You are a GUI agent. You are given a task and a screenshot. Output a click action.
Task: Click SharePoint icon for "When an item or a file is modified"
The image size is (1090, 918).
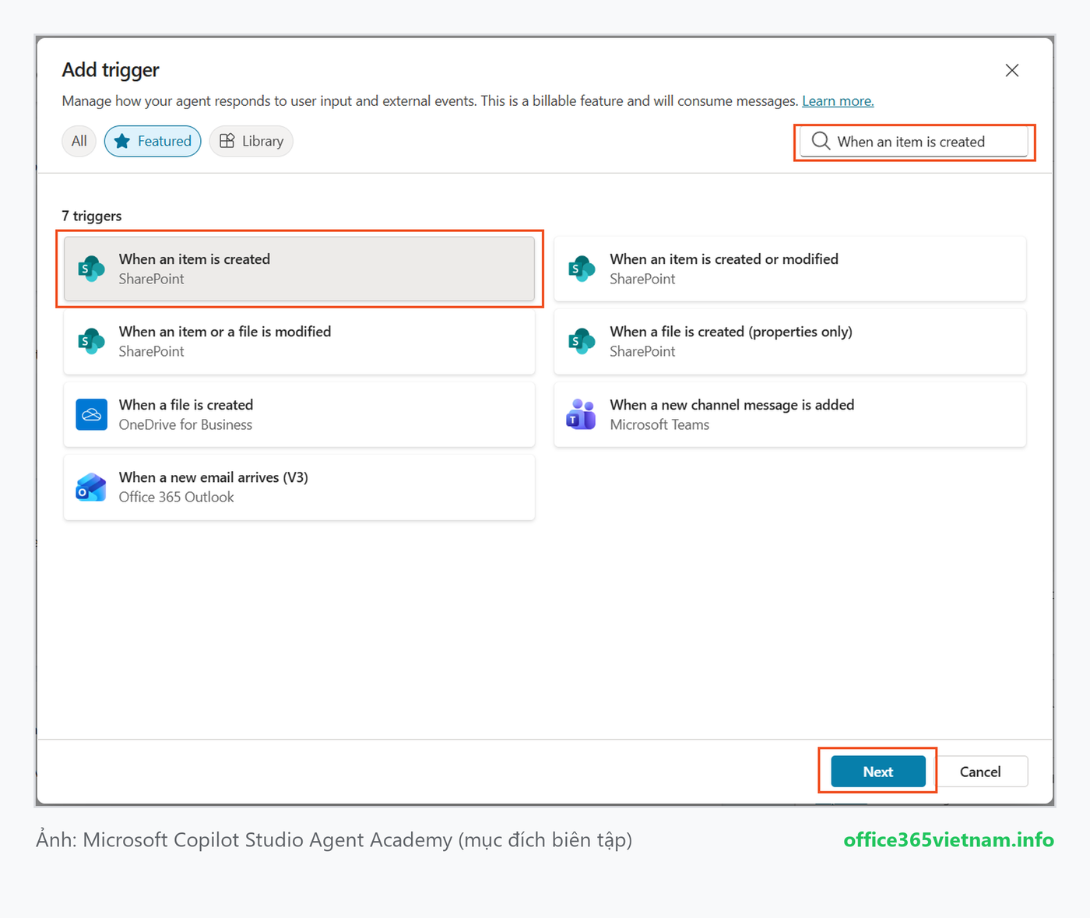point(91,341)
